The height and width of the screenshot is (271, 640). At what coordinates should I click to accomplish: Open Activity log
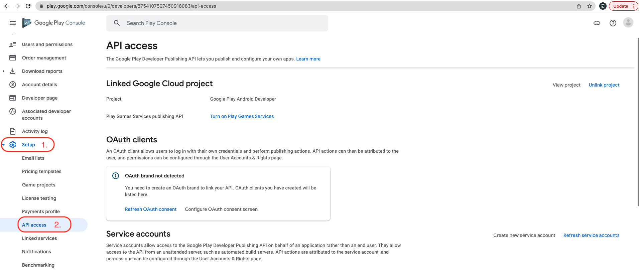click(35, 131)
